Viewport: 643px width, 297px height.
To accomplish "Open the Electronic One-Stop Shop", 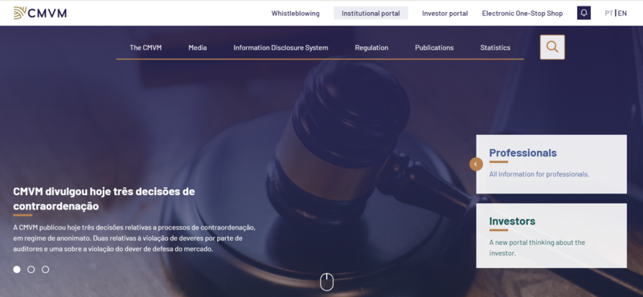I will (522, 13).
